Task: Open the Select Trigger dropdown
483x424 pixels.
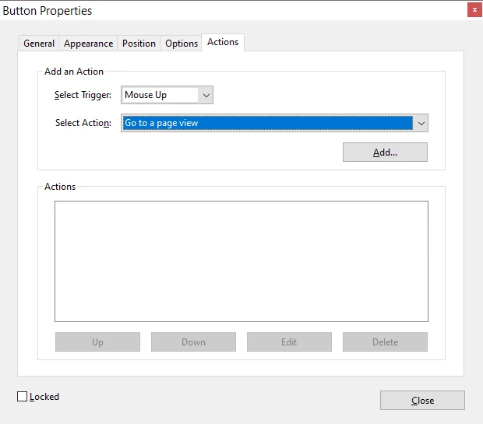Action: pos(167,95)
